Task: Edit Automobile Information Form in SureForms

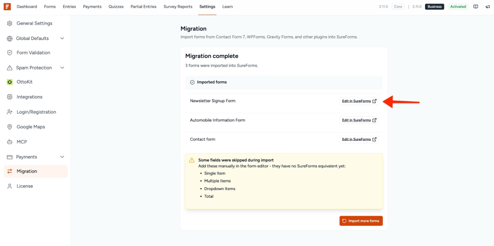Action: 359,120
